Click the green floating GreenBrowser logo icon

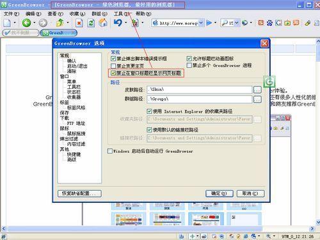(269, 82)
